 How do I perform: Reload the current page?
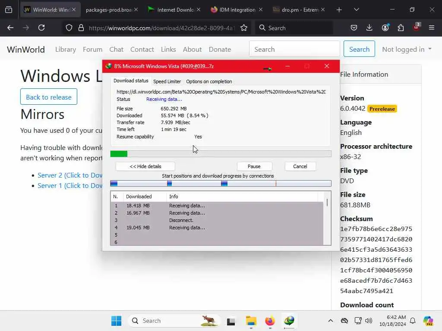[x=41, y=28]
